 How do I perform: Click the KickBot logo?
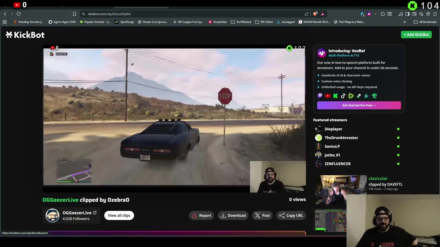tap(25, 35)
